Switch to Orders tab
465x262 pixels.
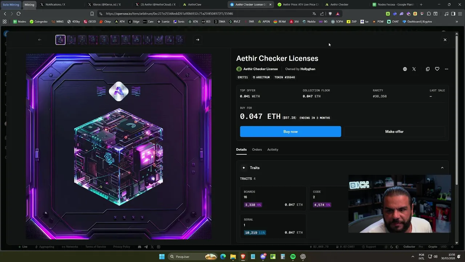(257, 150)
